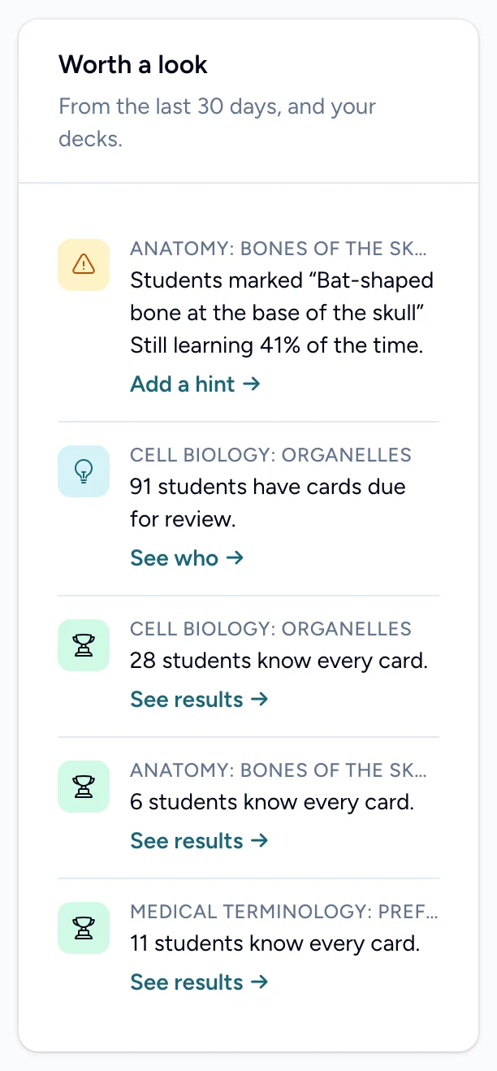Open See results for 6 students
This screenshot has width=497, height=1071.
(199, 841)
